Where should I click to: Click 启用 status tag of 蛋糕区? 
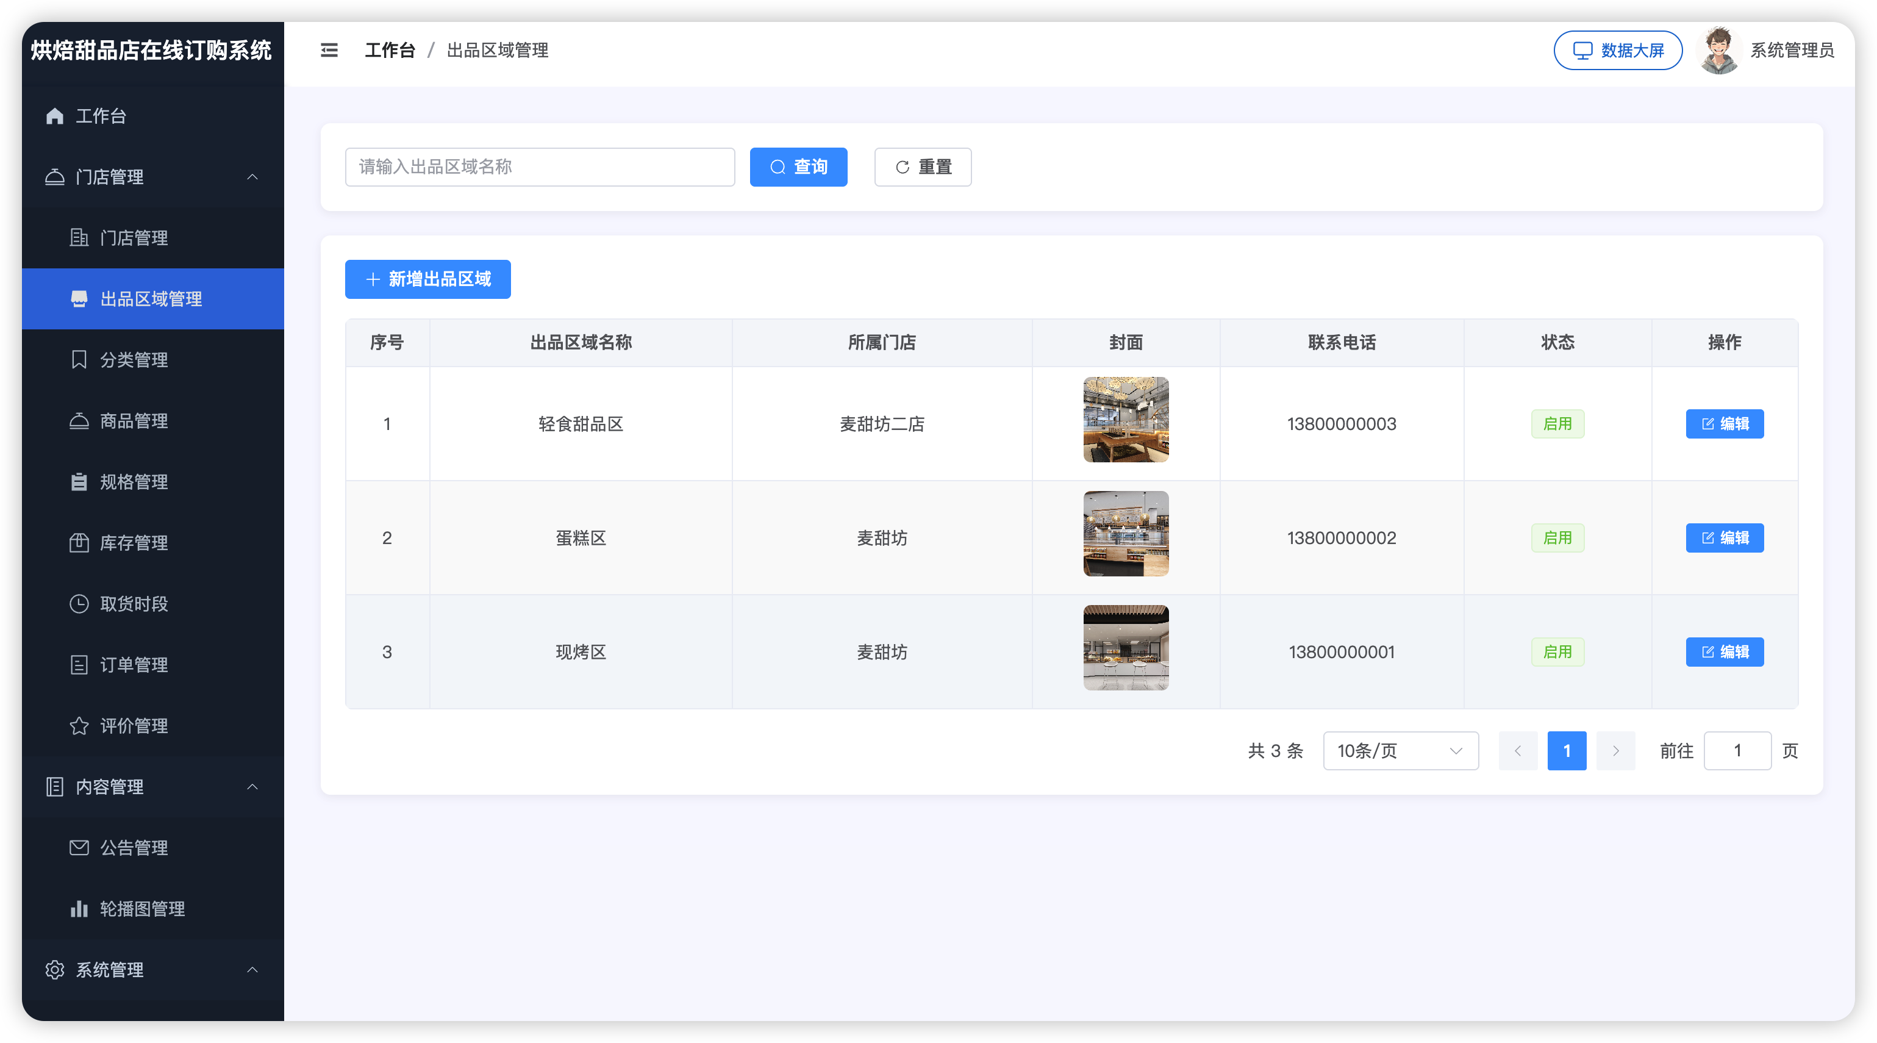click(x=1558, y=538)
